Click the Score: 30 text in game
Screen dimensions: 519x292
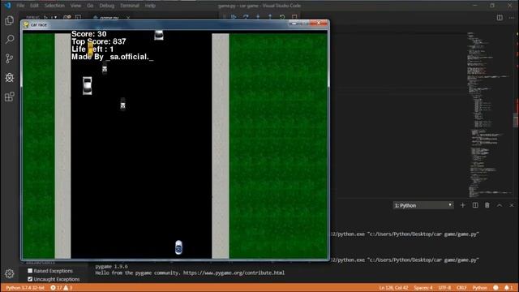pos(89,34)
